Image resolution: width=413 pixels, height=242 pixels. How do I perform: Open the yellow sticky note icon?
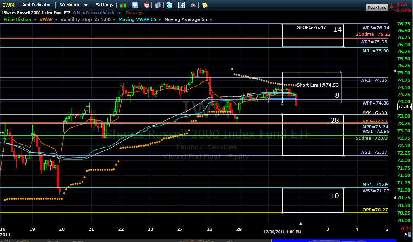pos(205,5)
